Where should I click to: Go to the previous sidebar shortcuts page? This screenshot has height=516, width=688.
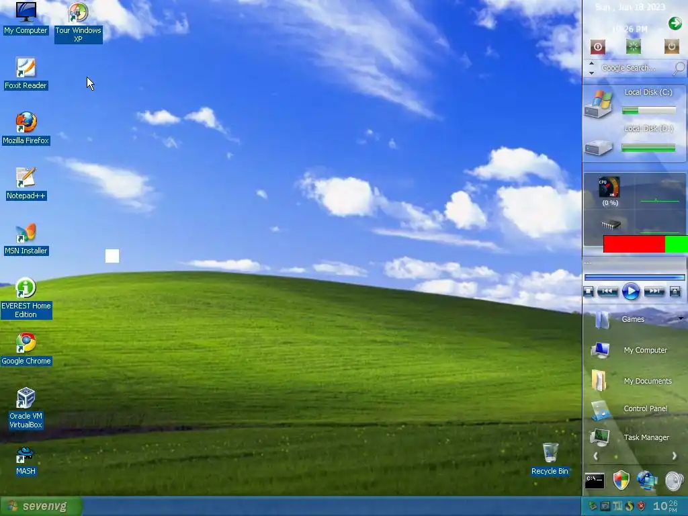tap(595, 456)
